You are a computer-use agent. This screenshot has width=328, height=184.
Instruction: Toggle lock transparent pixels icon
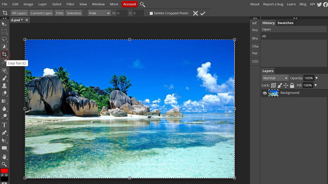(x=273, y=85)
